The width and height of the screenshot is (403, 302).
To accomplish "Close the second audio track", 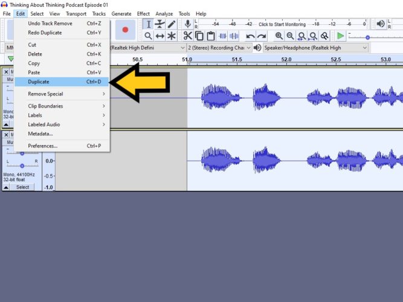I will [6, 135].
